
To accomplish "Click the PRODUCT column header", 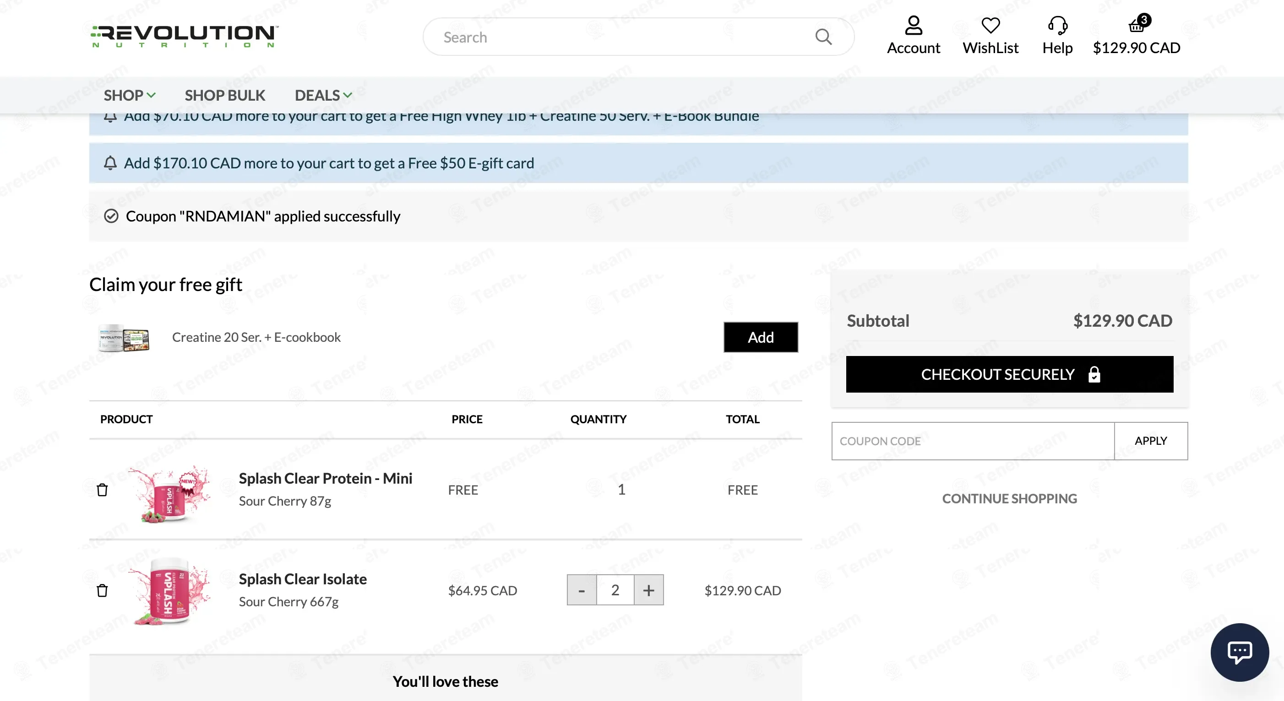I will tap(126, 419).
